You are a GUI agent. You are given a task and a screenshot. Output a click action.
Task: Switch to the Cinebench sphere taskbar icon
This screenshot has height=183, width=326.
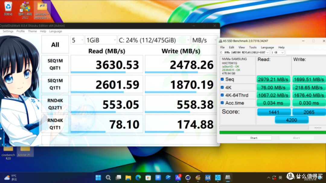[x=188, y=178]
